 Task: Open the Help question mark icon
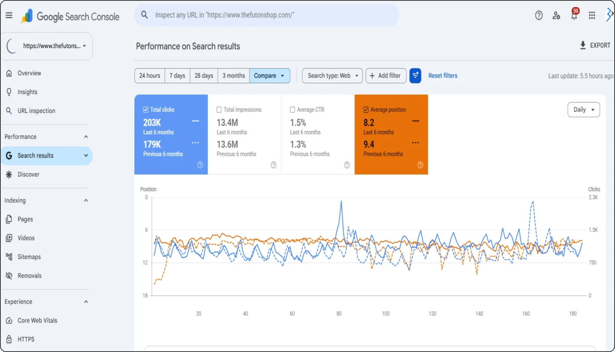pyautogui.click(x=539, y=15)
